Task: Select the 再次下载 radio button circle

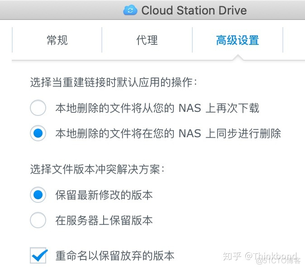Action: pyautogui.click(x=38, y=108)
